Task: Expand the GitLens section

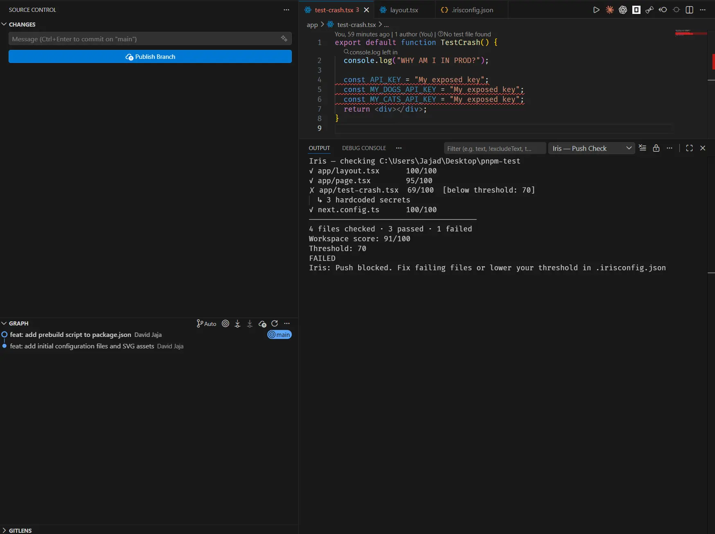Action: tap(4, 530)
